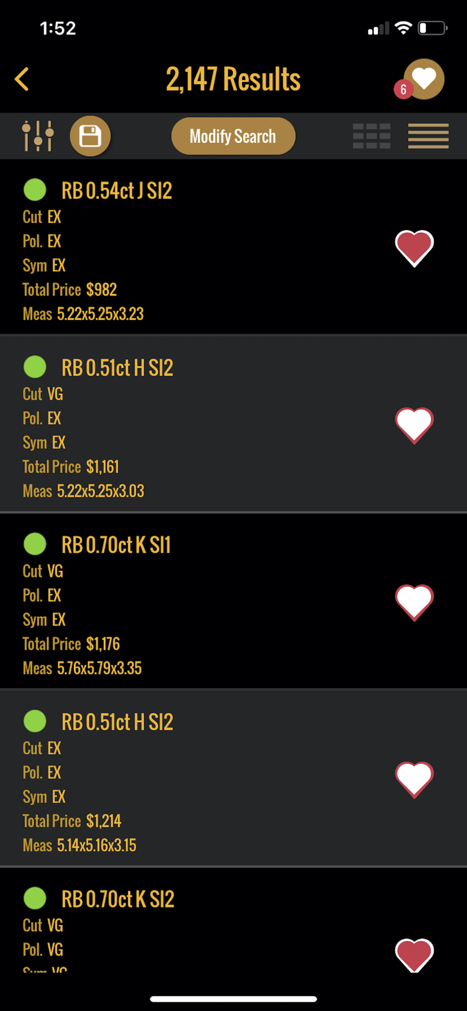467x1011 pixels.
Task: Favorite the $1,214 RB 0.51ct diamond
Action: [x=414, y=779]
